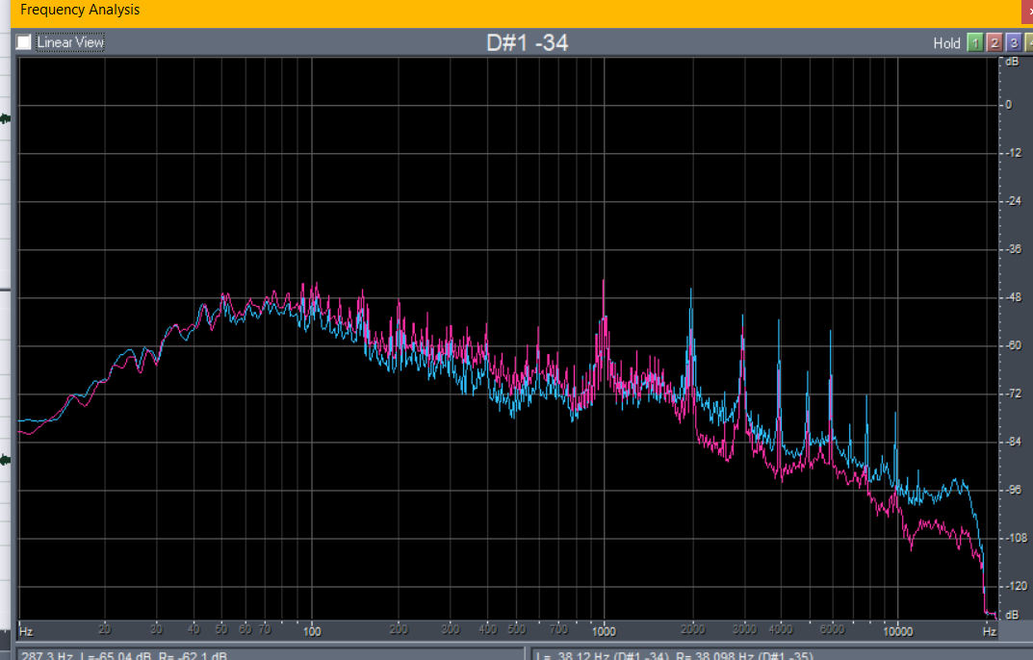Image resolution: width=1033 pixels, height=660 pixels.
Task: Click the Linear View text label
Action: (70, 42)
